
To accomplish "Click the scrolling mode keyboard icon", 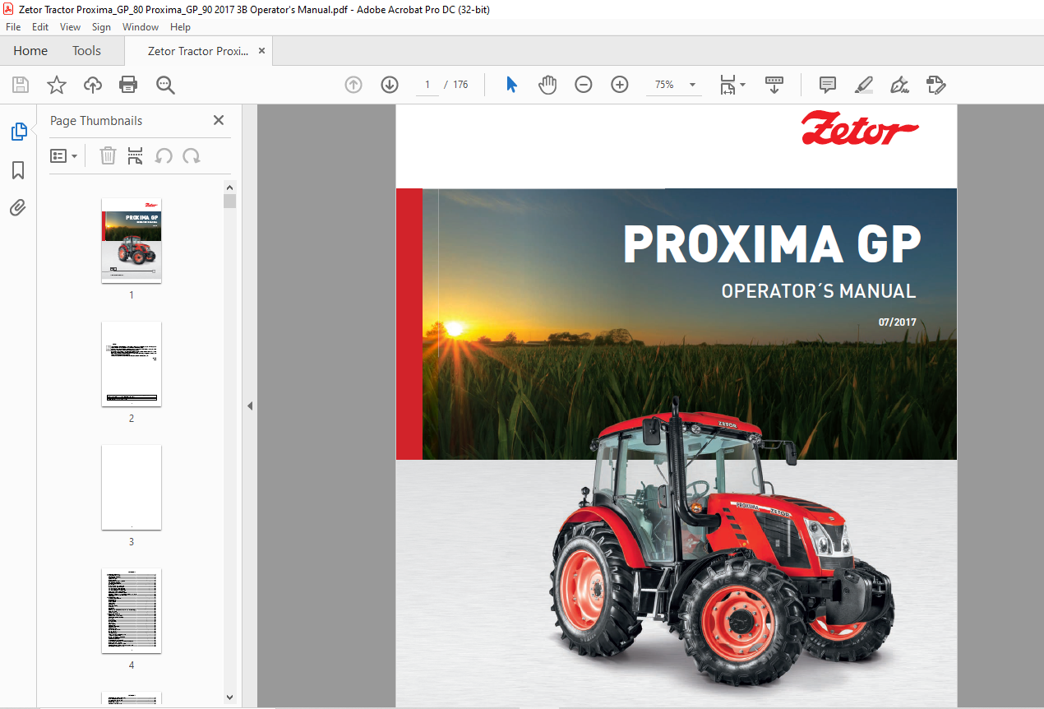I will [774, 85].
